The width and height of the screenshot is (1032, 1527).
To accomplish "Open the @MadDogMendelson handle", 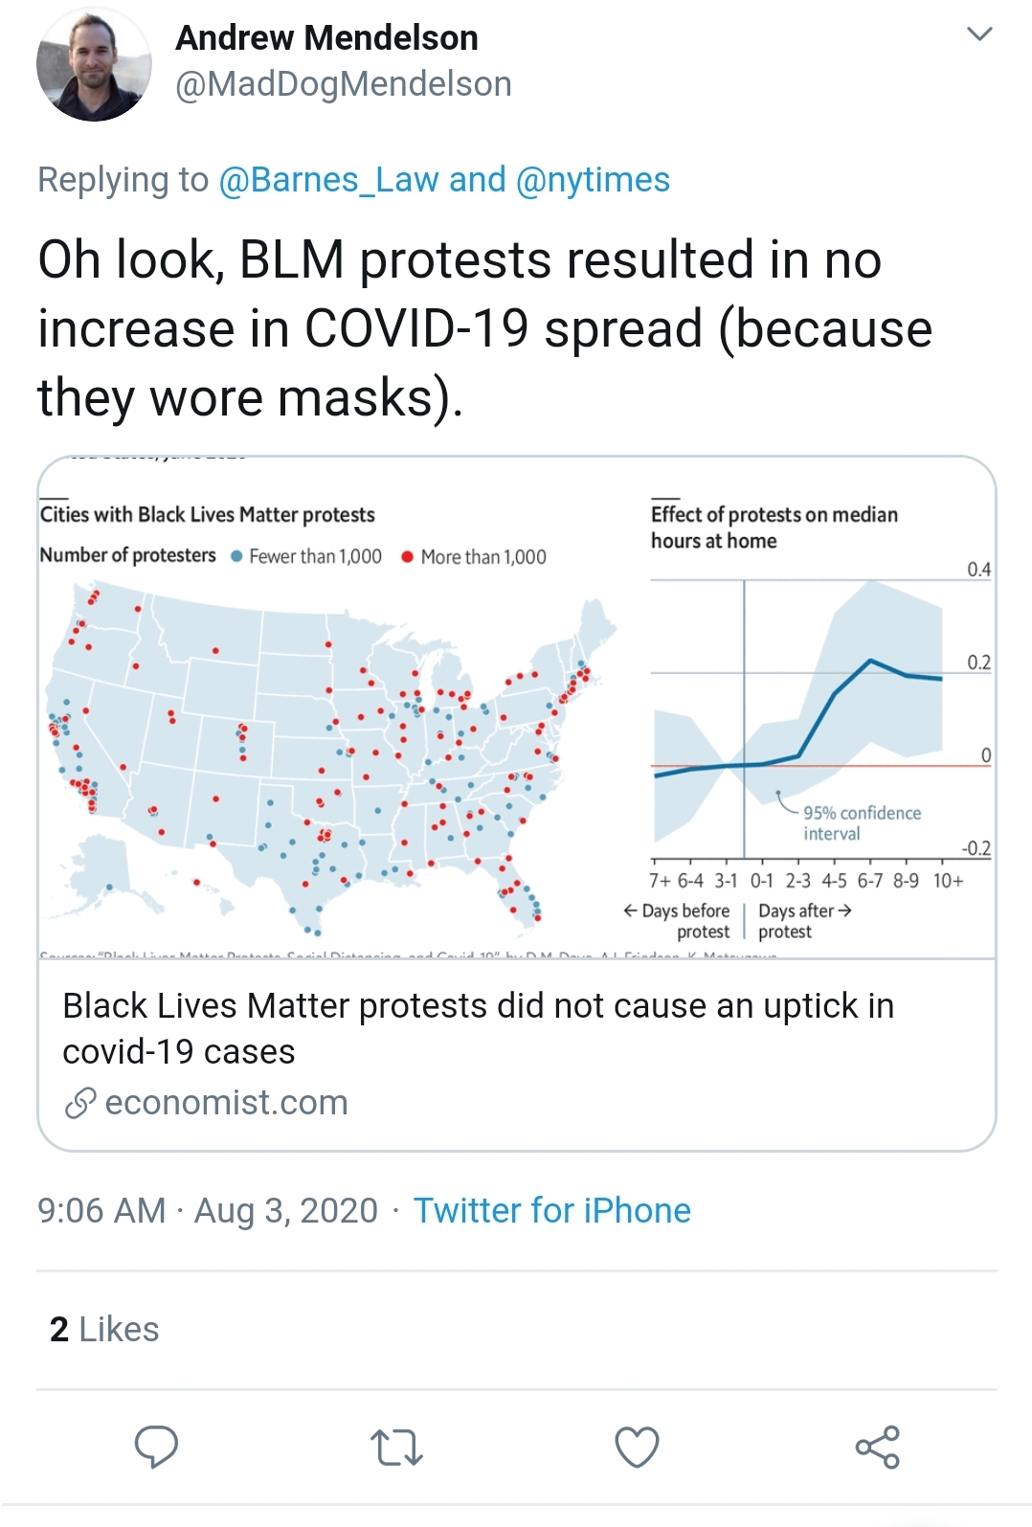I will (x=344, y=84).
